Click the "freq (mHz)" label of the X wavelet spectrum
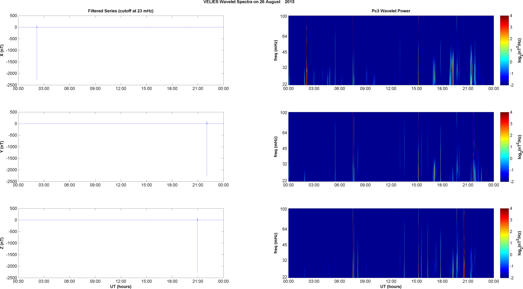This screenshot has width=523, height=289. [x=275, y=50]
